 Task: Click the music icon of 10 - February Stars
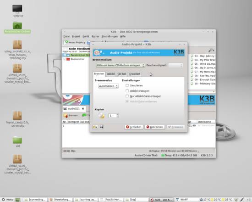click(x=192, y=84)
